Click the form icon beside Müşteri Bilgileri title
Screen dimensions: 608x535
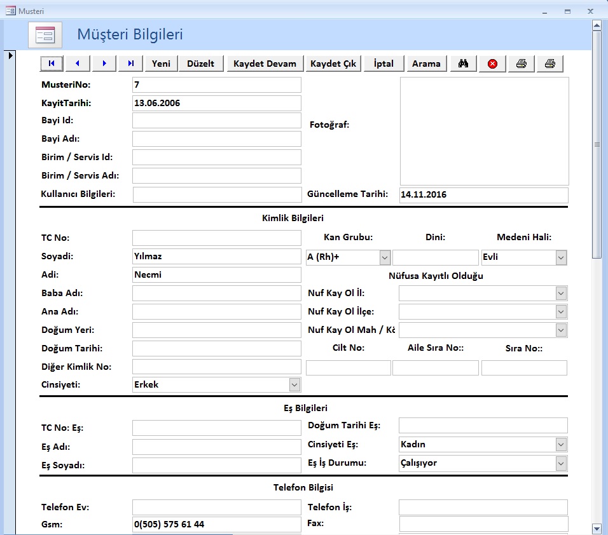pos(45,35)
